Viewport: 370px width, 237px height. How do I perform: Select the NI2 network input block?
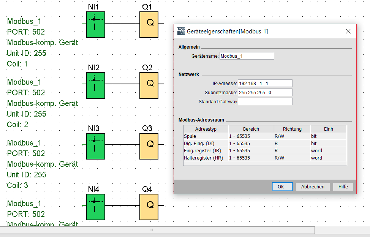96,85
